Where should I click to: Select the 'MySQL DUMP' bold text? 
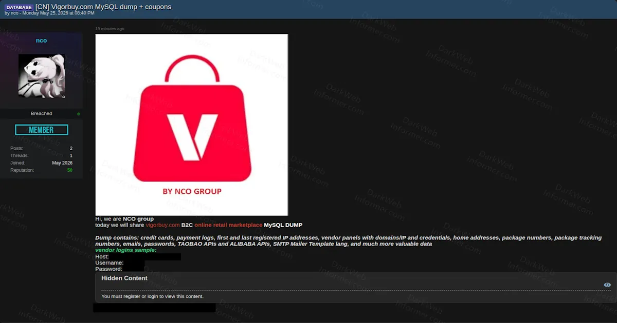(x=283, y=225)
